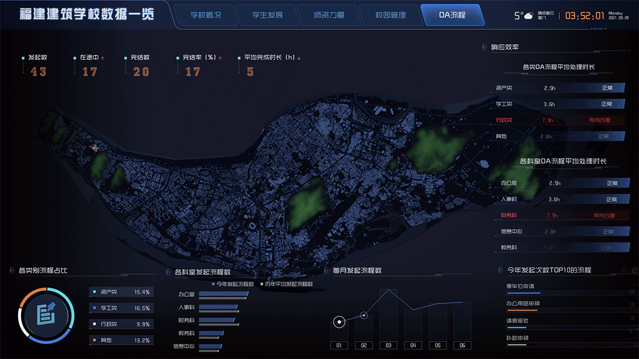Go to the 校园管理 tab
The width and height of the screenshot is (639, 359).
tap(390, 15)
